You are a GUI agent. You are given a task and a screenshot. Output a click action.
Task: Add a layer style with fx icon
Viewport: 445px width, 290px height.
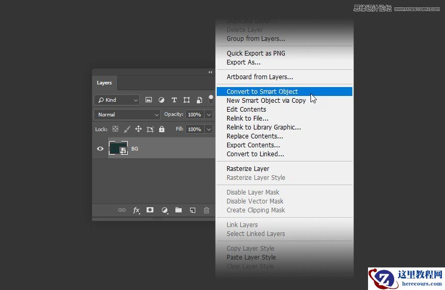point(137,210)
